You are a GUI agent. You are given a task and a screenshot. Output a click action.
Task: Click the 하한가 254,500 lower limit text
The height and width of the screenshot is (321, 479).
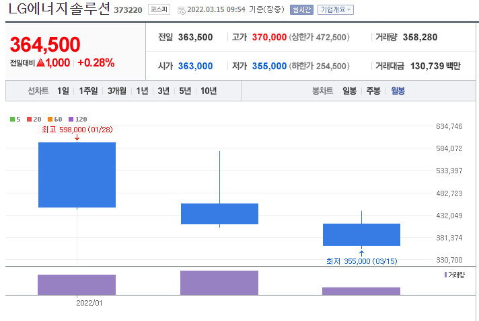pos(320,66)
